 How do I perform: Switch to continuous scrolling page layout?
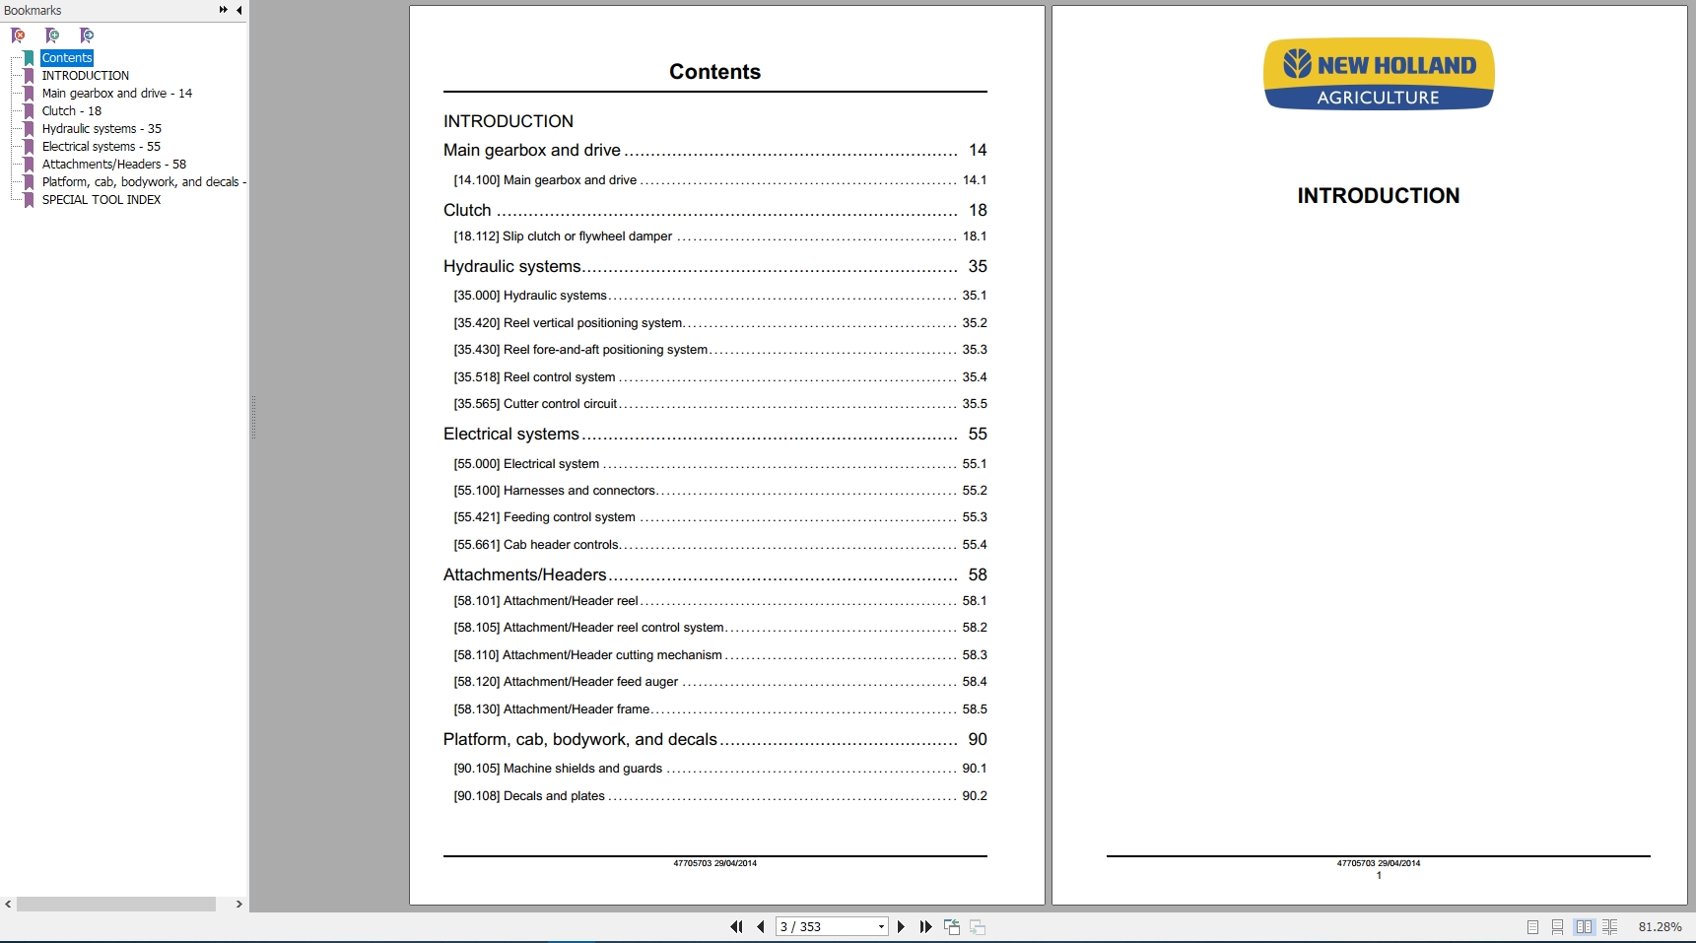(x=1558, y=927)
